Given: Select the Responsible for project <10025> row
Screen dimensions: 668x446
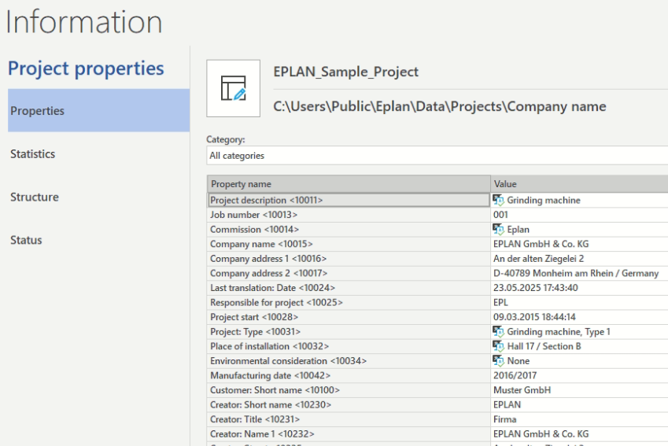Looking at the screenshot, I should (x=349, y=302).
